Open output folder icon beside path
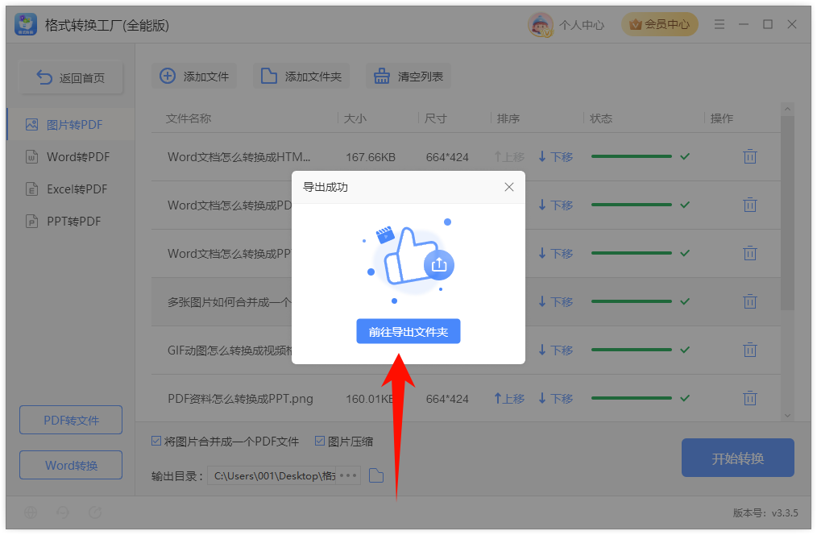This screenshot has width=817, height=535. (376, 475)
